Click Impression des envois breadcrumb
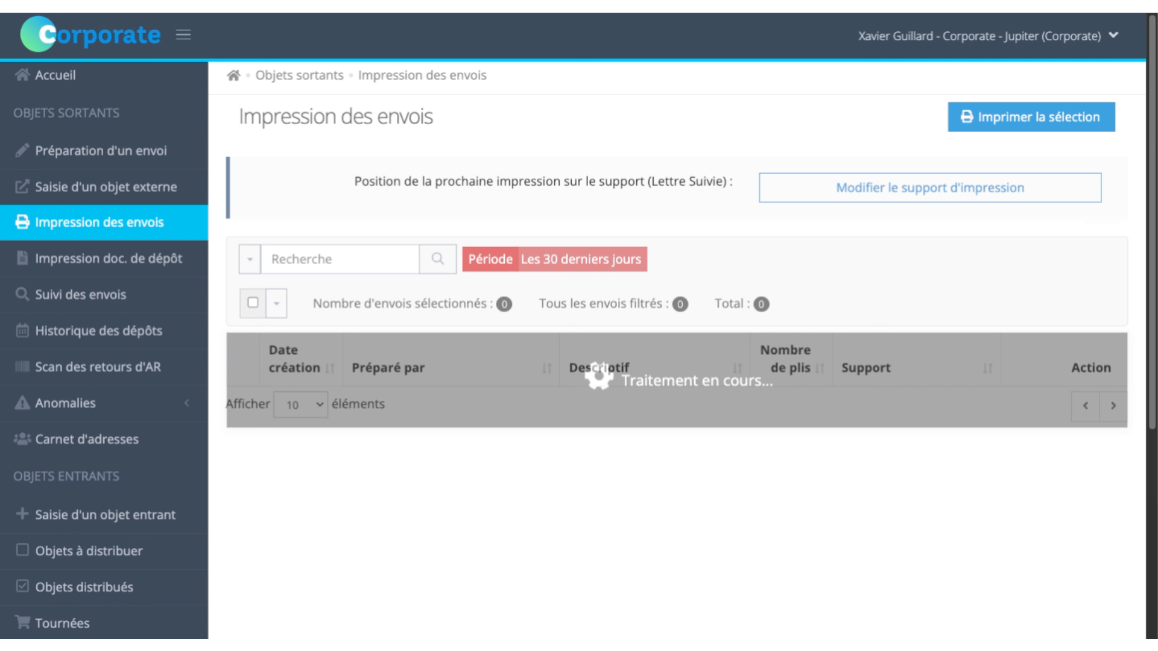 click(x=422, y=75)
